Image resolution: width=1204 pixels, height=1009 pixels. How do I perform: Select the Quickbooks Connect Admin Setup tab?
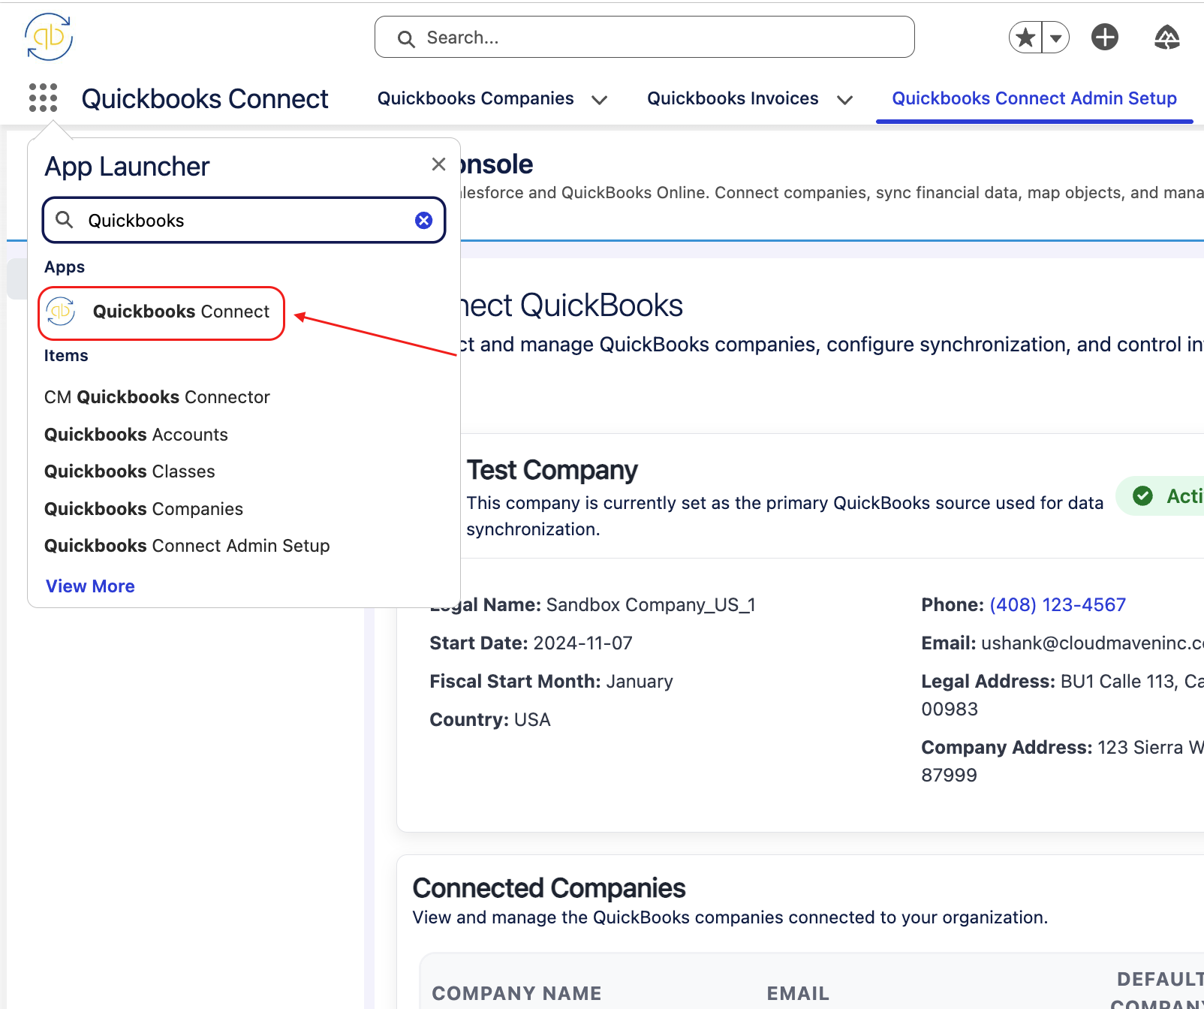click(x=1034, y=98)
